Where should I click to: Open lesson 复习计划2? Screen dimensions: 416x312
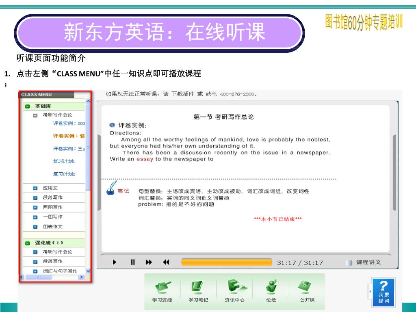pyautogui.click(x=64, y=174)
